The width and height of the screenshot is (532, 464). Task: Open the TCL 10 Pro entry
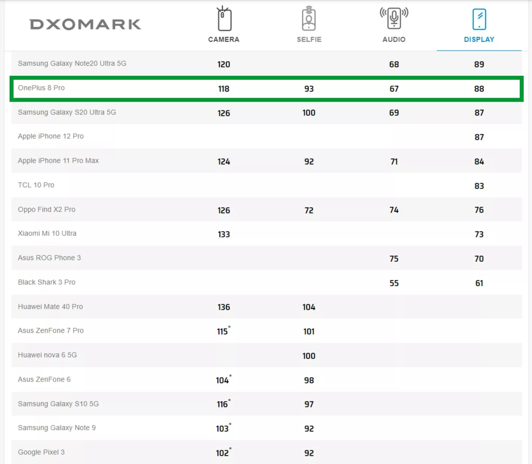36,185
